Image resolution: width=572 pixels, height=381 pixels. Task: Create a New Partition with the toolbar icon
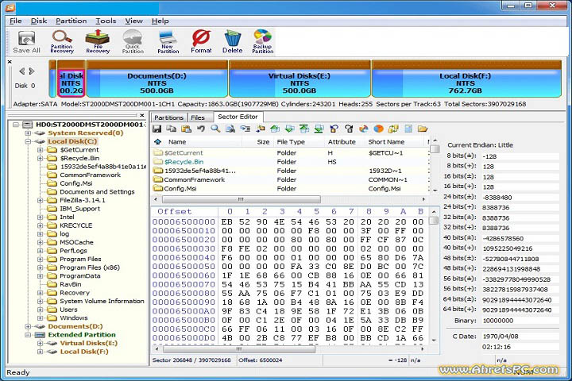pos(168,41)
